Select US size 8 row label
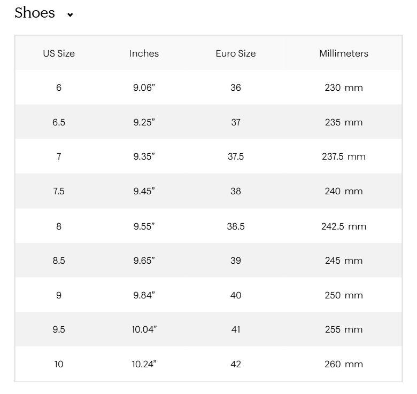Image resolution: width=417 pixels, height=394 pixels. coord(59,226)
